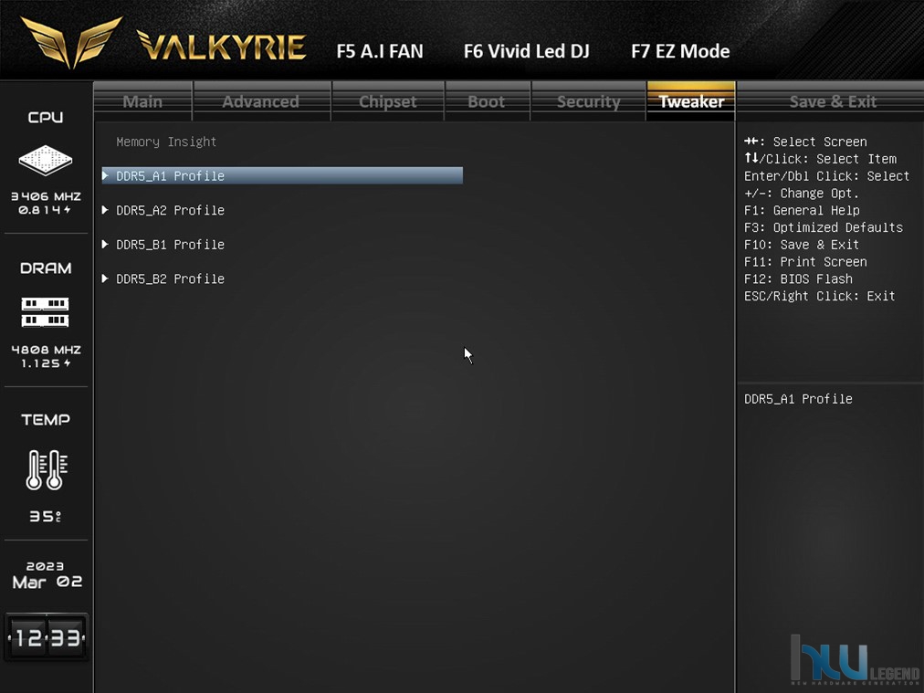Image resolution: width=924 pixels, height=693 pixels.
Task: Switch to F7 EZ Mode
Action: click(680, 51)
